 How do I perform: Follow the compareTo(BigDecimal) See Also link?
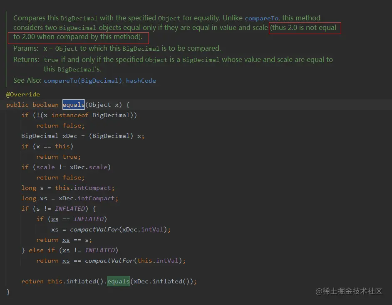[x=82, y=81]
